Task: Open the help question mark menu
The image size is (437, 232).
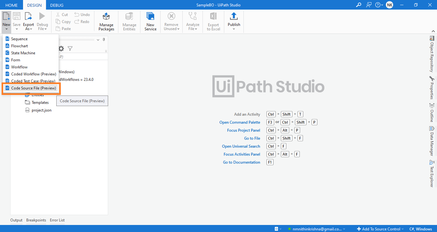Action: point(379,5)
